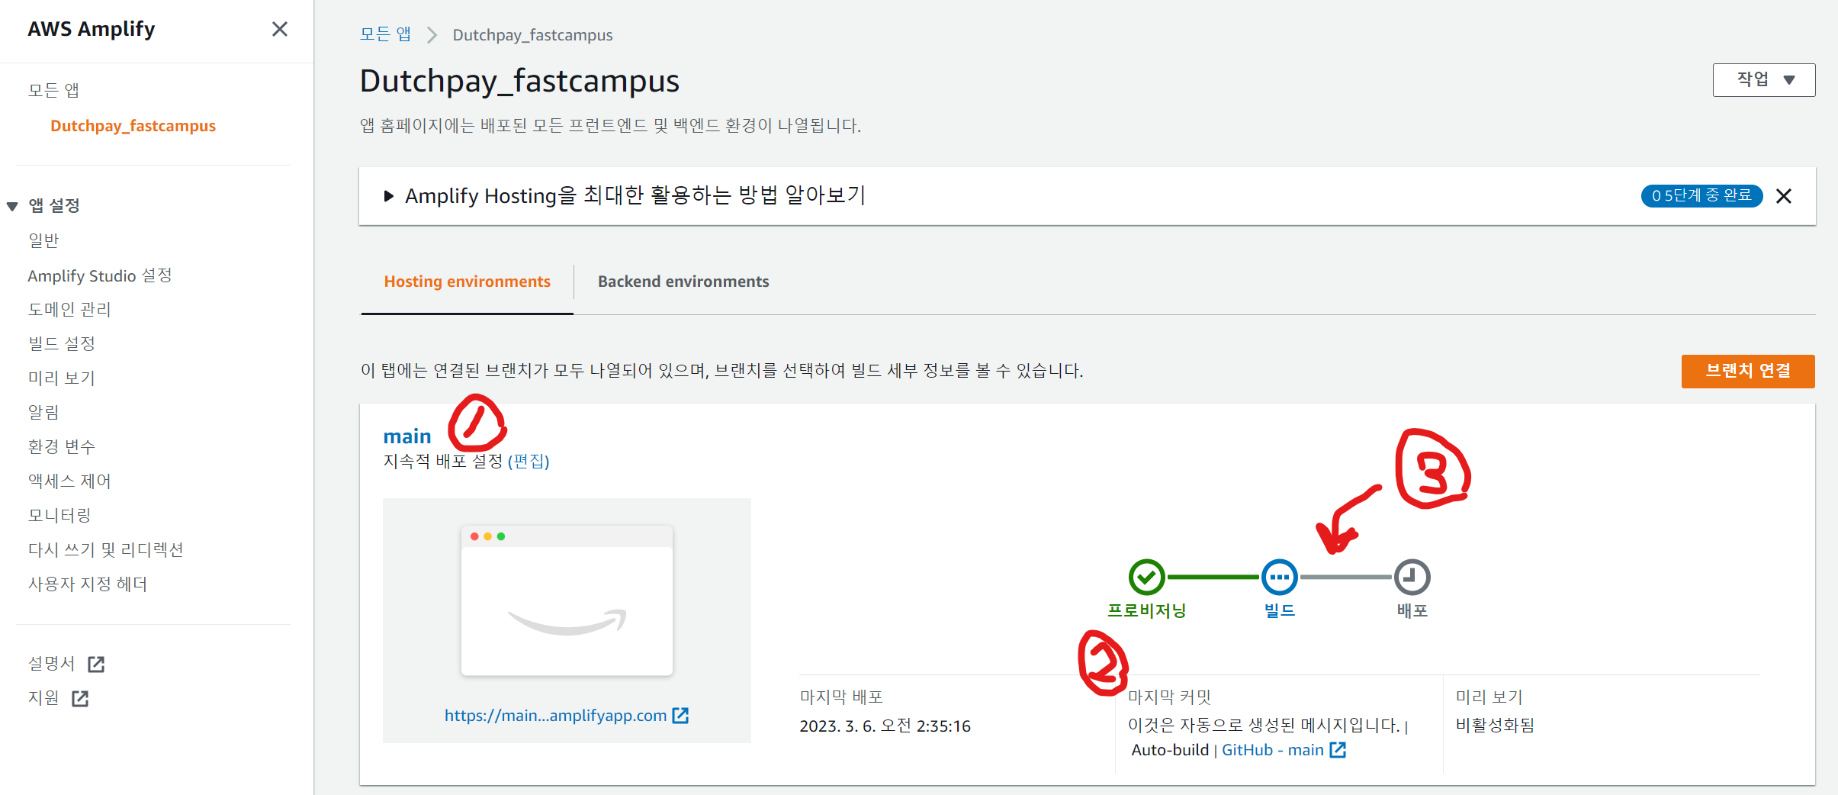Open 지원 external link
1838x795 pixels.
coord(43,698)
